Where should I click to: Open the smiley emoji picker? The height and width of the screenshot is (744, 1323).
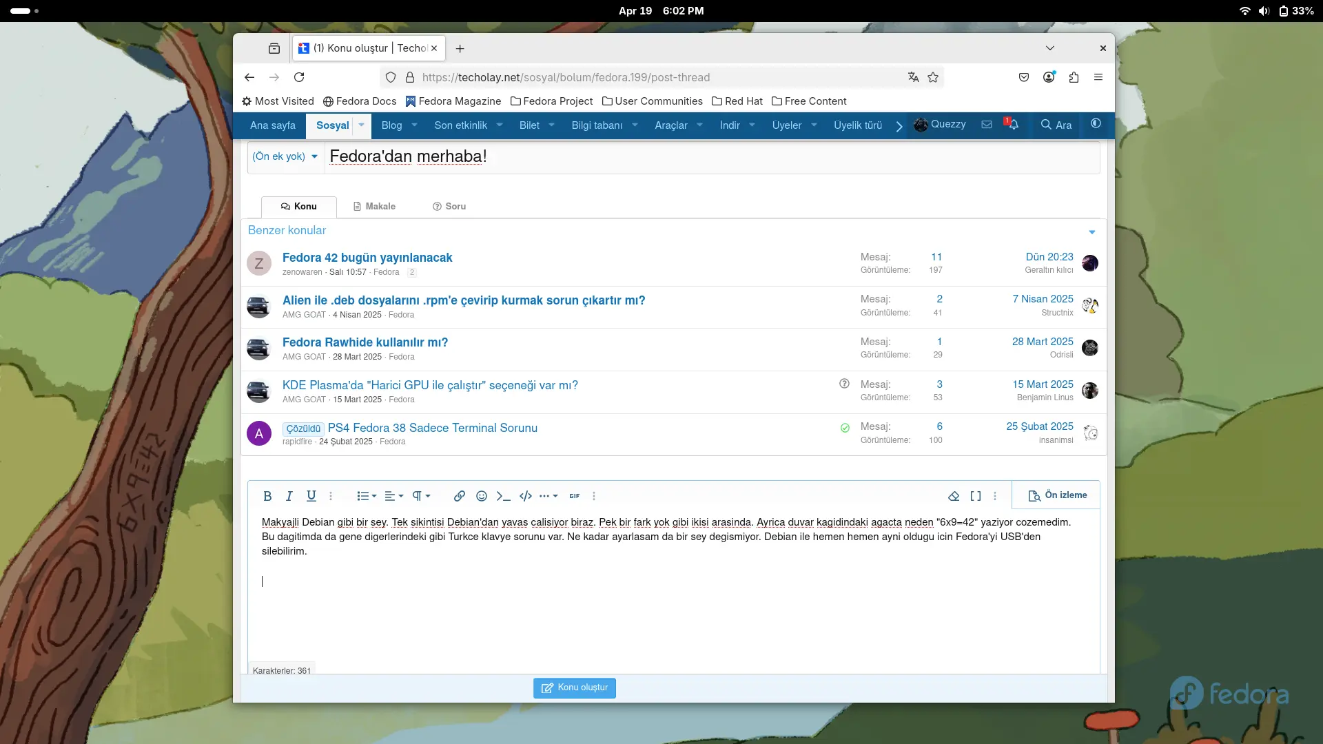(x=482, y=496)
